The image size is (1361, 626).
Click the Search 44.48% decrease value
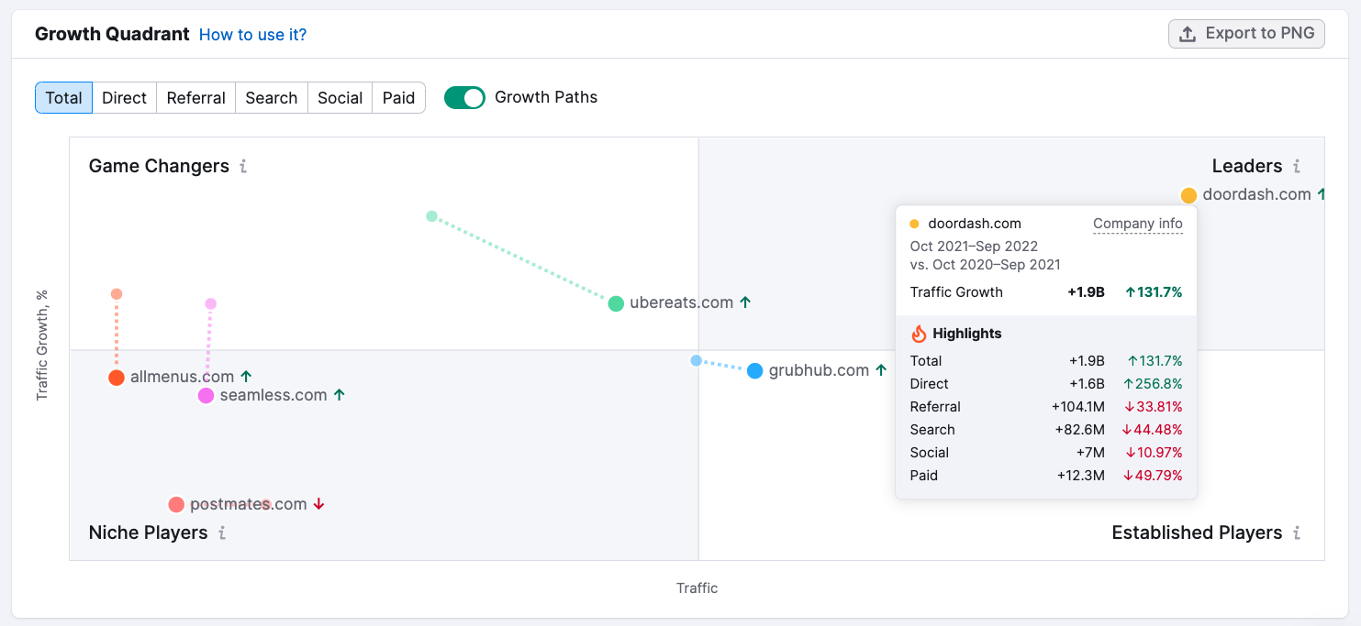pos(1151,430)
